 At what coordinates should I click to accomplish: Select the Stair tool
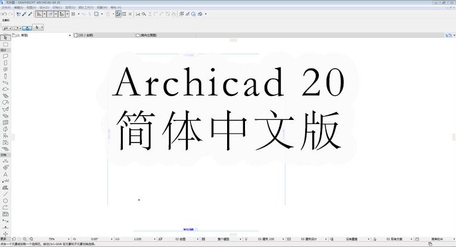(5, 96)
